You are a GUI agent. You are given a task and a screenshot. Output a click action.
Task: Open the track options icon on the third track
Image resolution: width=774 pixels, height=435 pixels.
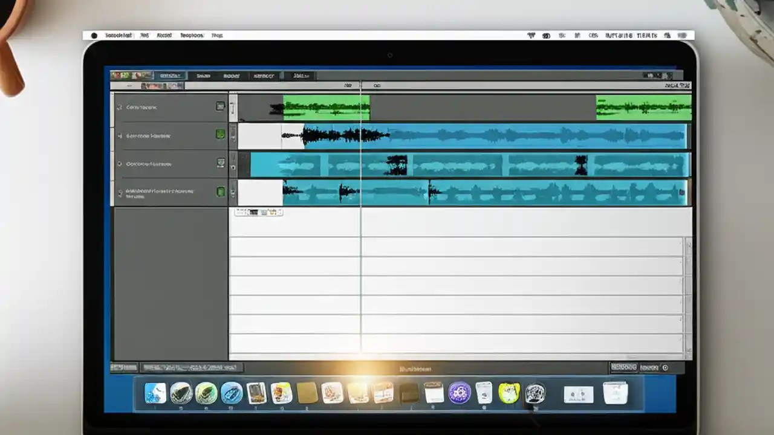tap(220, 162)
